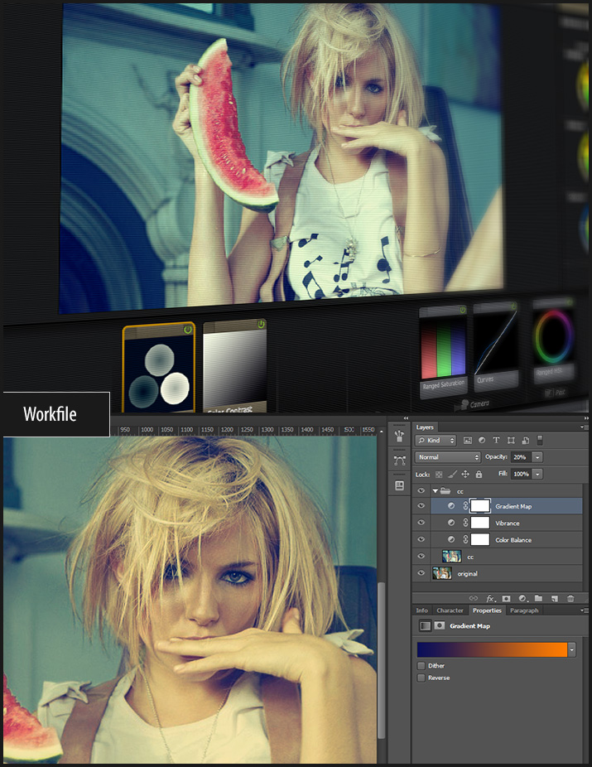Click the delete layer trash icon
Viewport: 592px width, 767px height.
coord(570,597)
